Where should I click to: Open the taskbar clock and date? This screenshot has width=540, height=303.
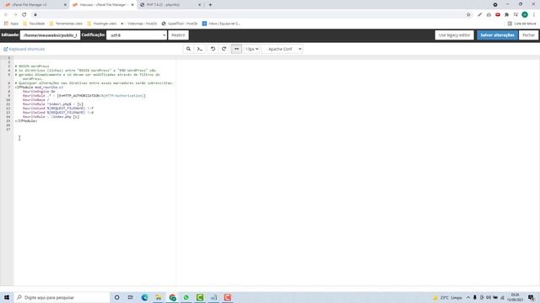point(516,297)
